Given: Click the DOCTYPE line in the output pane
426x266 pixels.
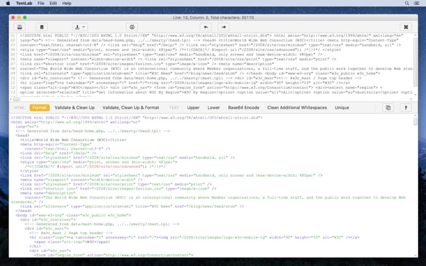Looking at the screenshot, I should tap(137, 118).
